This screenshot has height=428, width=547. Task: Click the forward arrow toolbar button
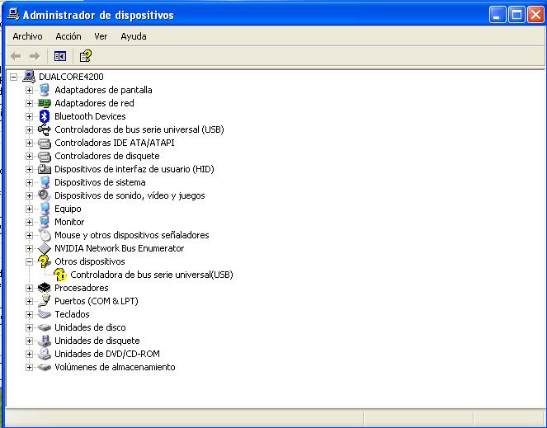pos(35,56)
